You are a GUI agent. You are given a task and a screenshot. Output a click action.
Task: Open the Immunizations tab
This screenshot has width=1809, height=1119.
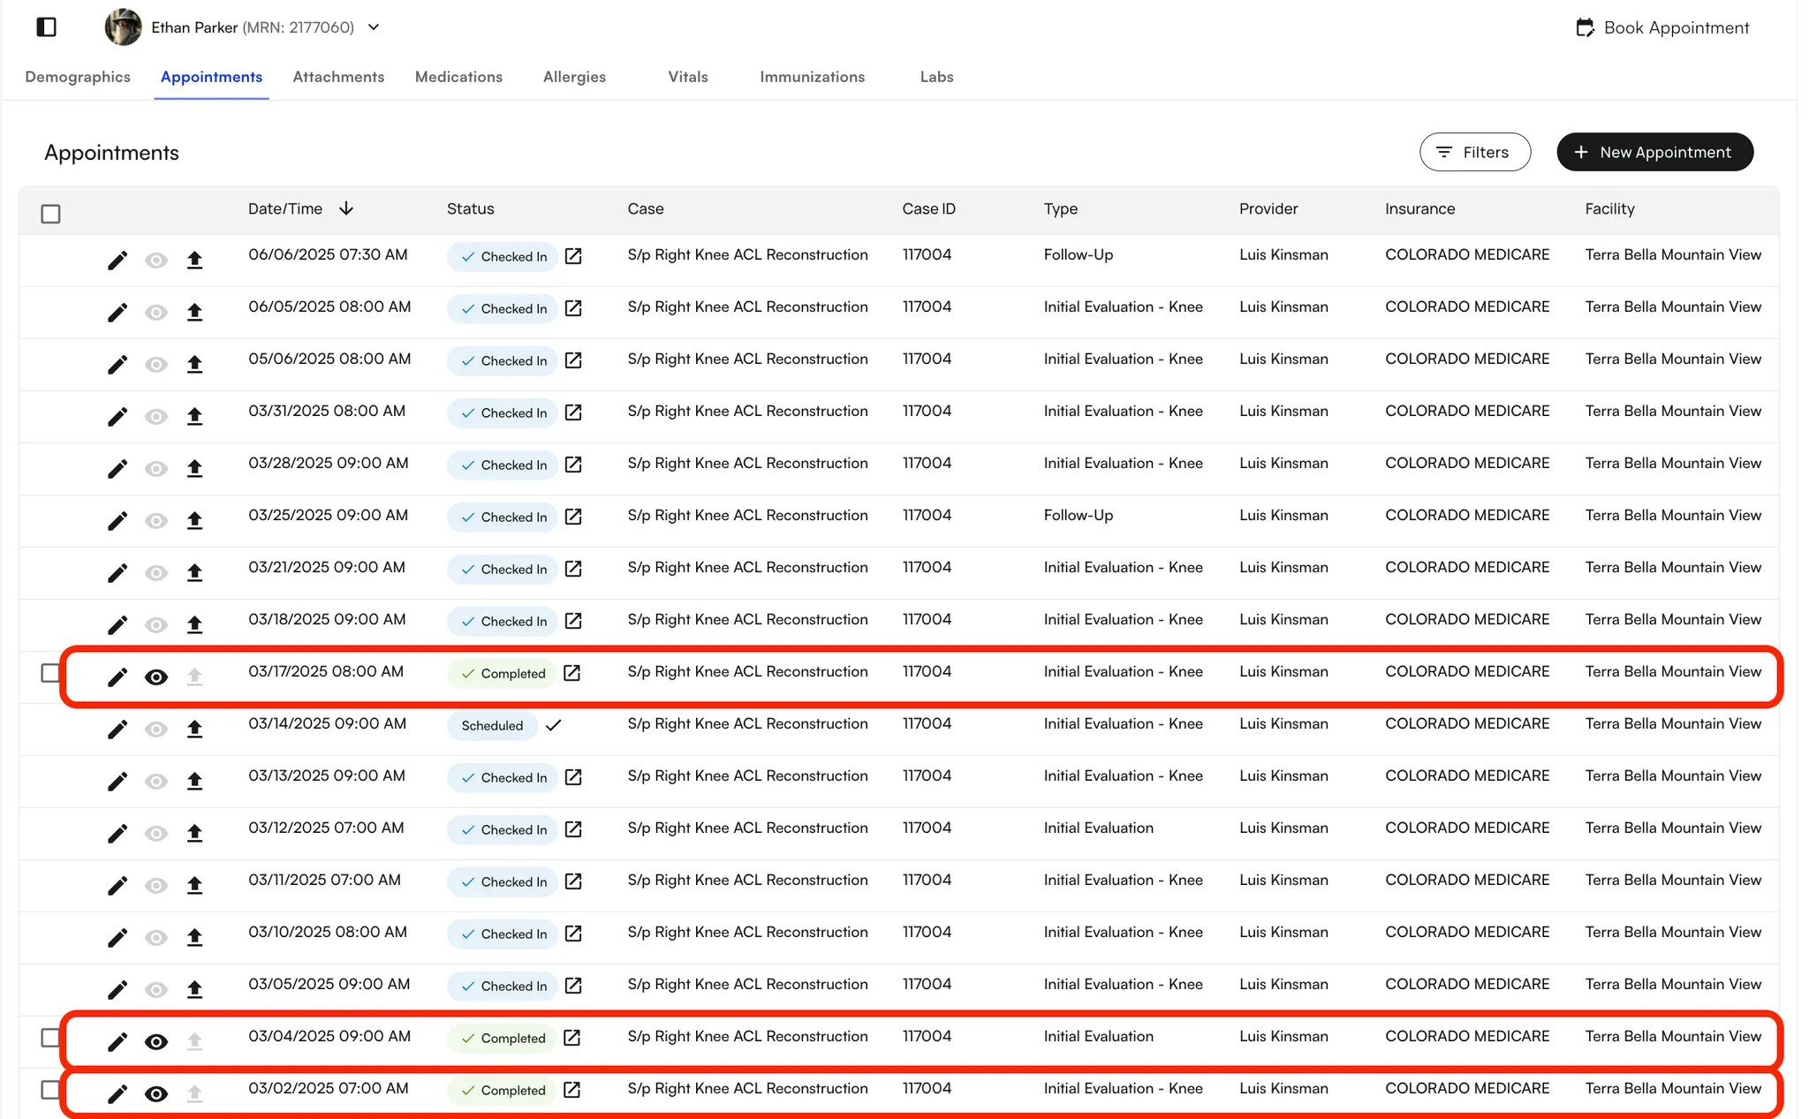[x=812, y=77]
